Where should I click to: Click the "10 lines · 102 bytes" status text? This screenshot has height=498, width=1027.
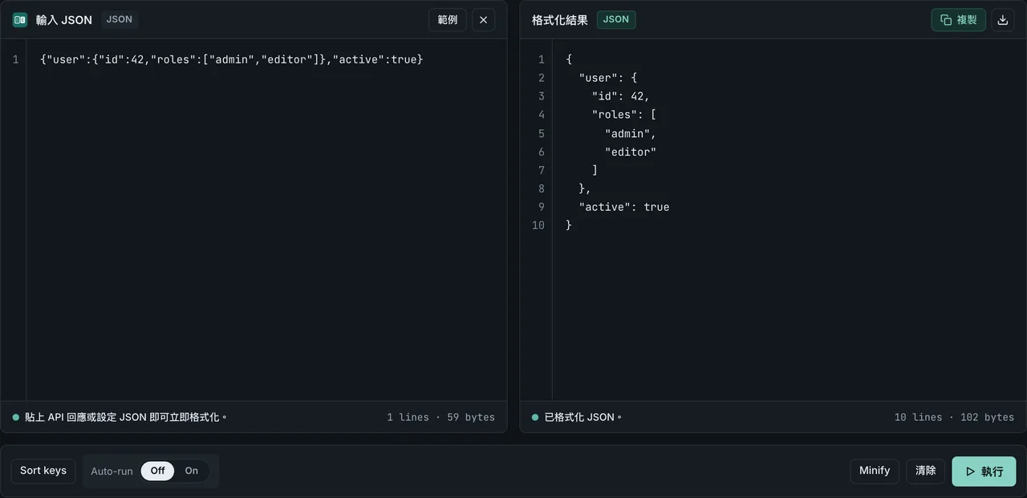(954, 417)
